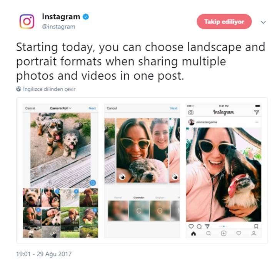277x262 pixels.
Task: Like the post with heart icon
Action: tap(191, 226)
